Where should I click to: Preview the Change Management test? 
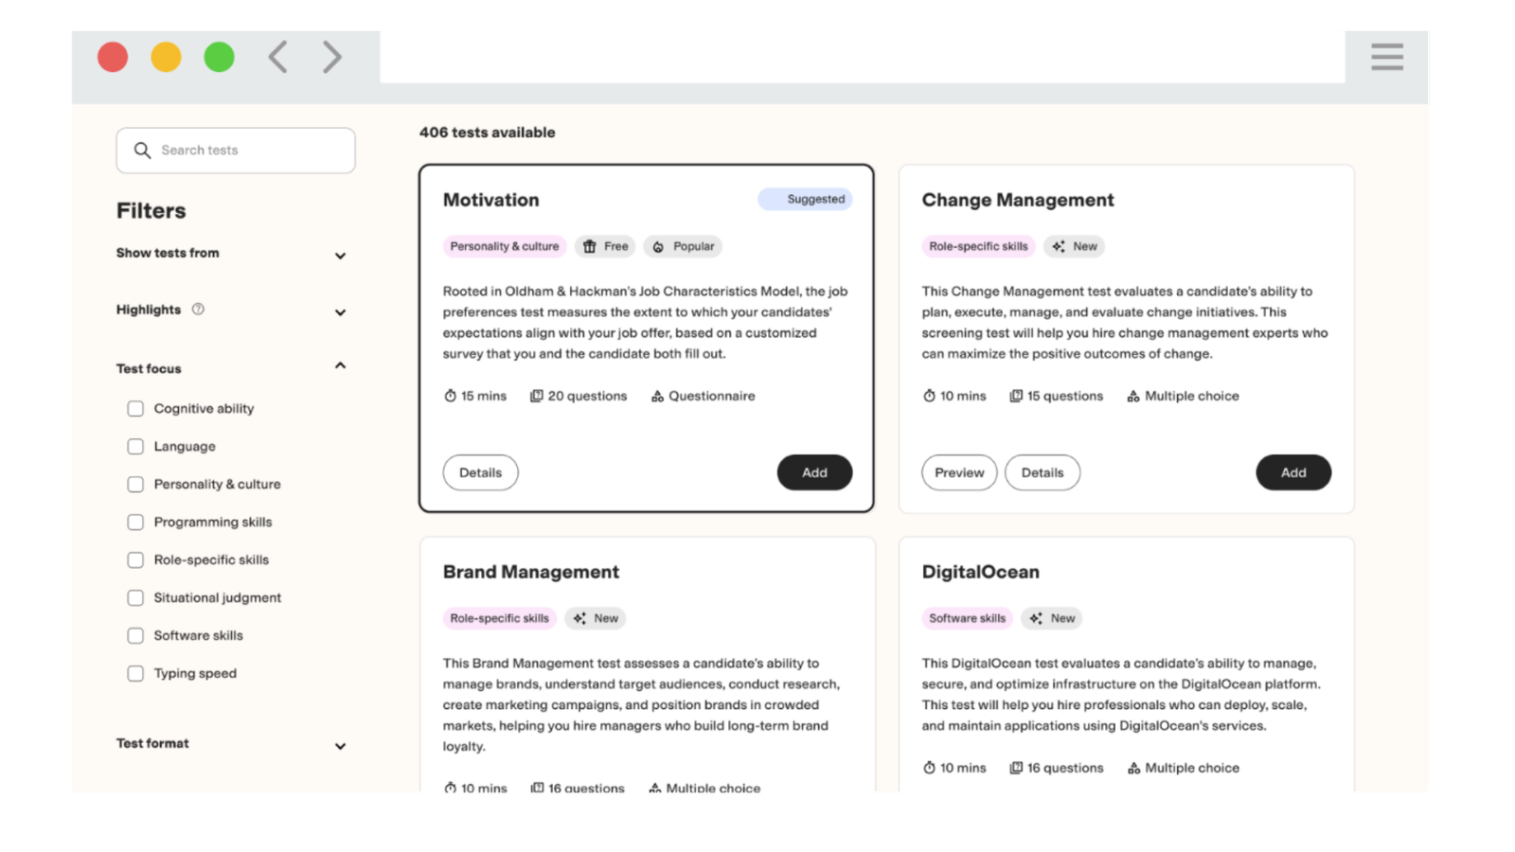pos(959,472)
